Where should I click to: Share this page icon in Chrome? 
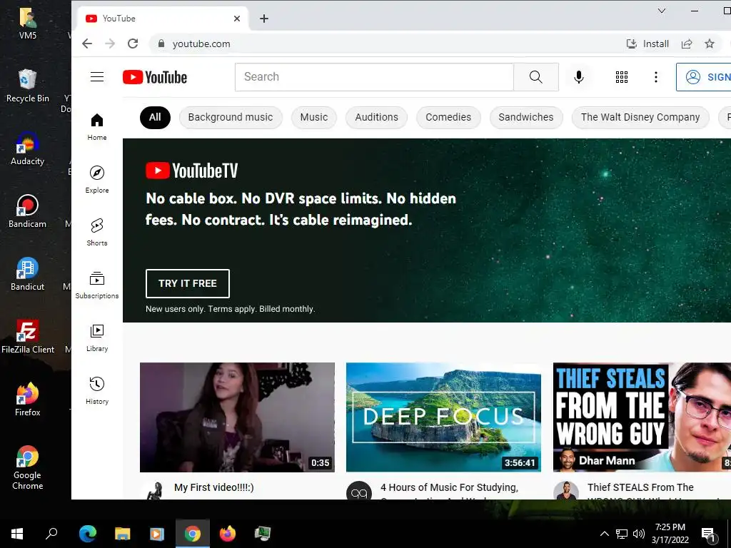687,44
